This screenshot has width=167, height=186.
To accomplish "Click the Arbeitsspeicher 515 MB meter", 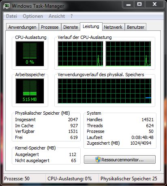I will (30, 91).
